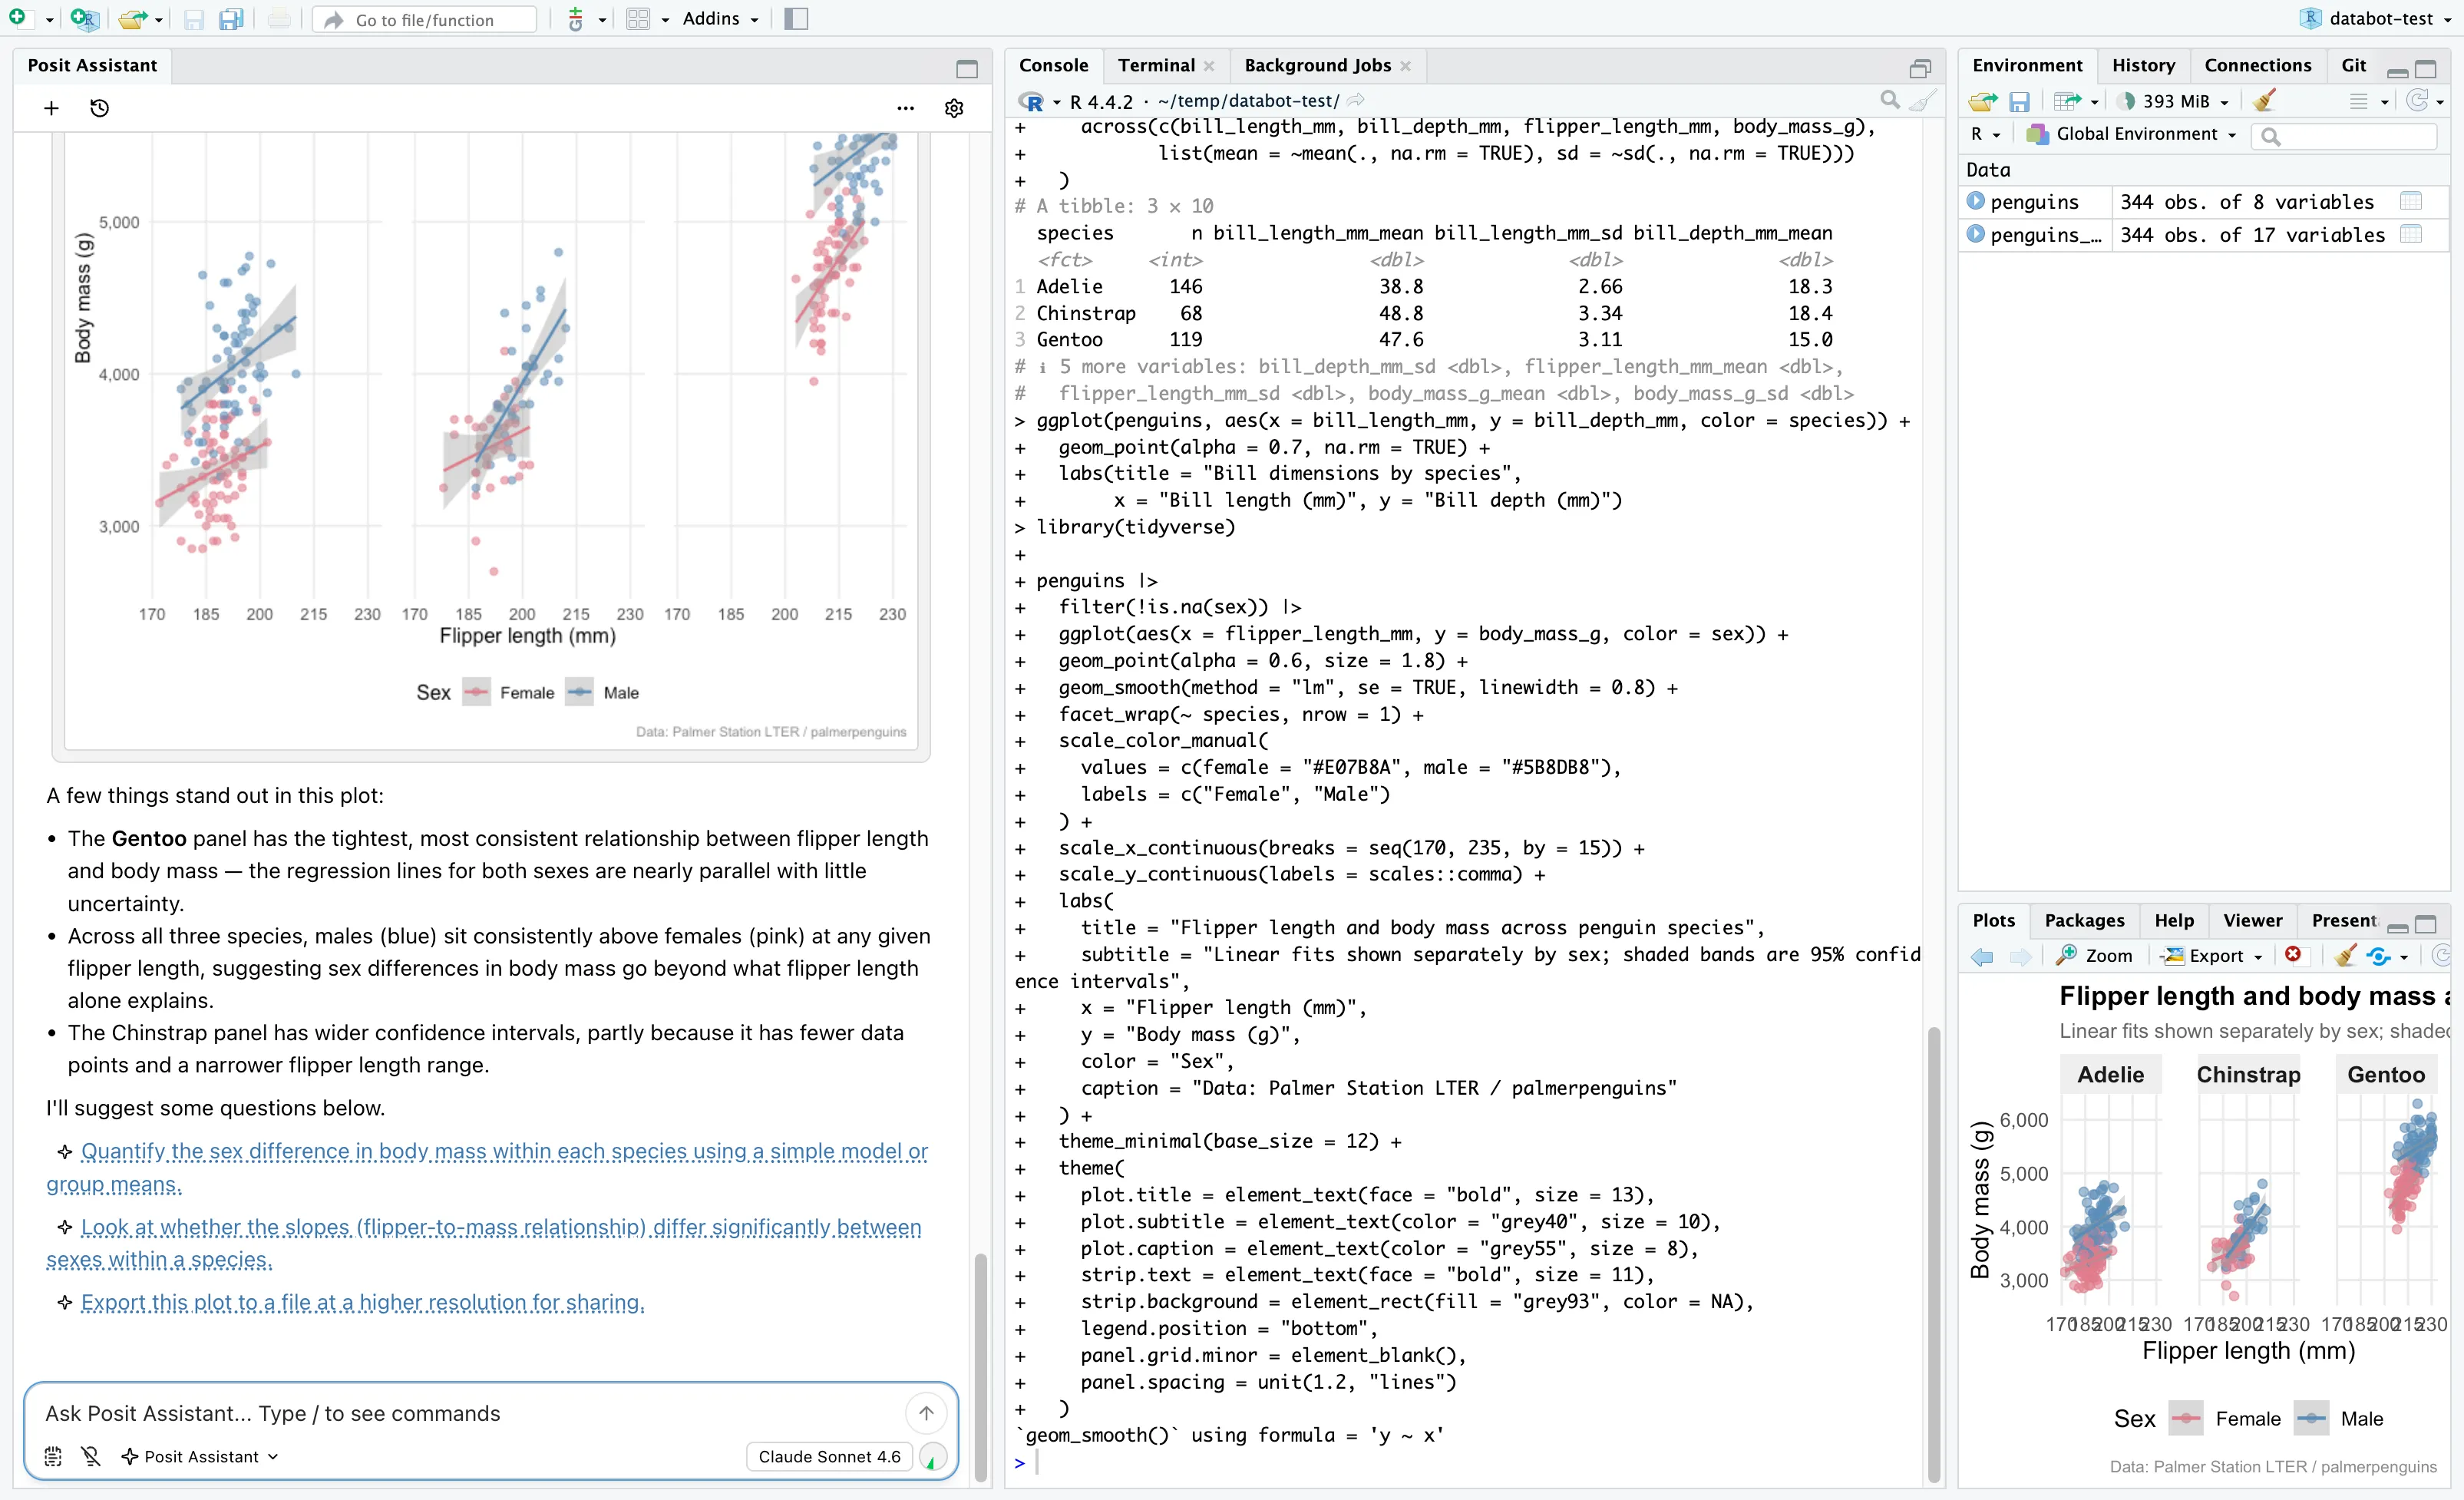Mute the assistant microphone

(91, 1456)
